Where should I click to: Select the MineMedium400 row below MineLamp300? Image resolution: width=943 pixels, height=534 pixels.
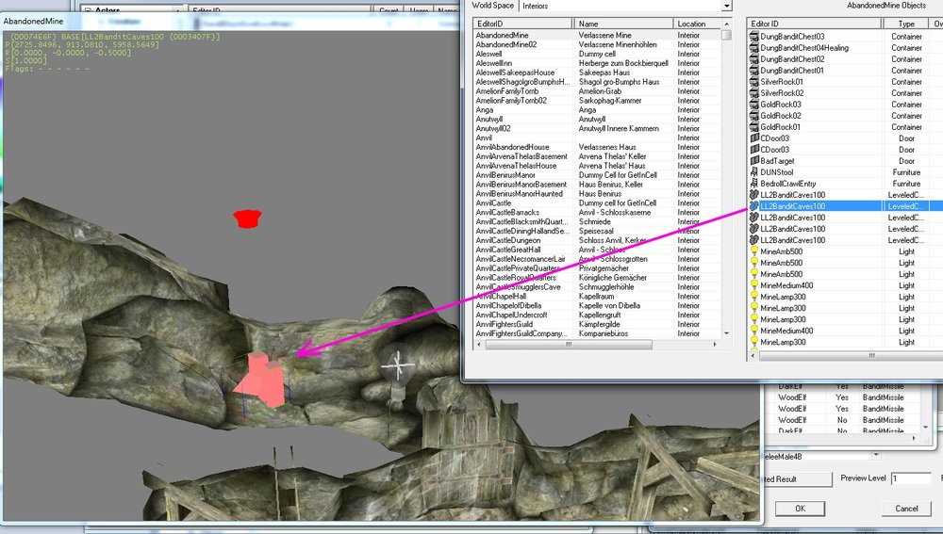click(x=844, y=331)
